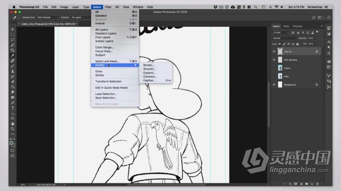Hide the Background layer
The image size is (341, 191).
pyautogui.click(x=274, y=85)
